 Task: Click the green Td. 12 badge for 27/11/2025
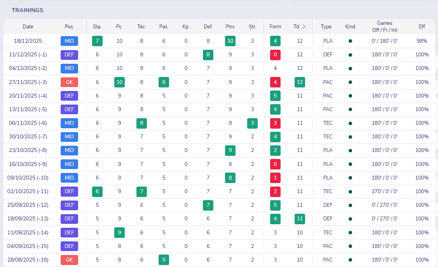tap(300, 82)
